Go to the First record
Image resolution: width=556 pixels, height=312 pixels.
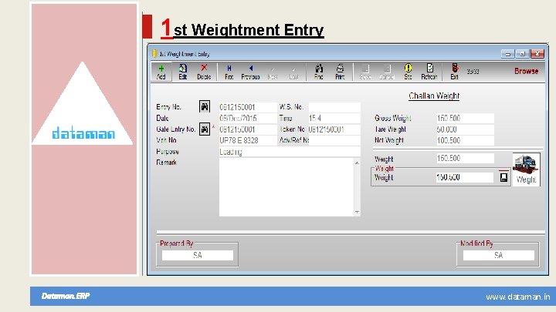click(x=229, y=72)
